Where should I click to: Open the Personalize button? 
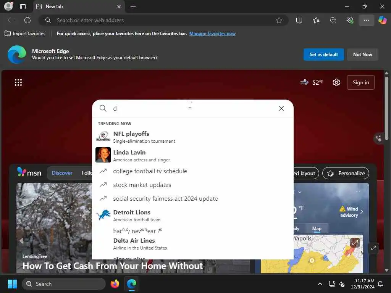[x=346, y=174]
